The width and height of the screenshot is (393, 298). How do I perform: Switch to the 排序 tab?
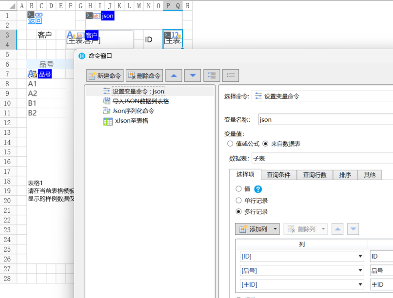point(345,175)
